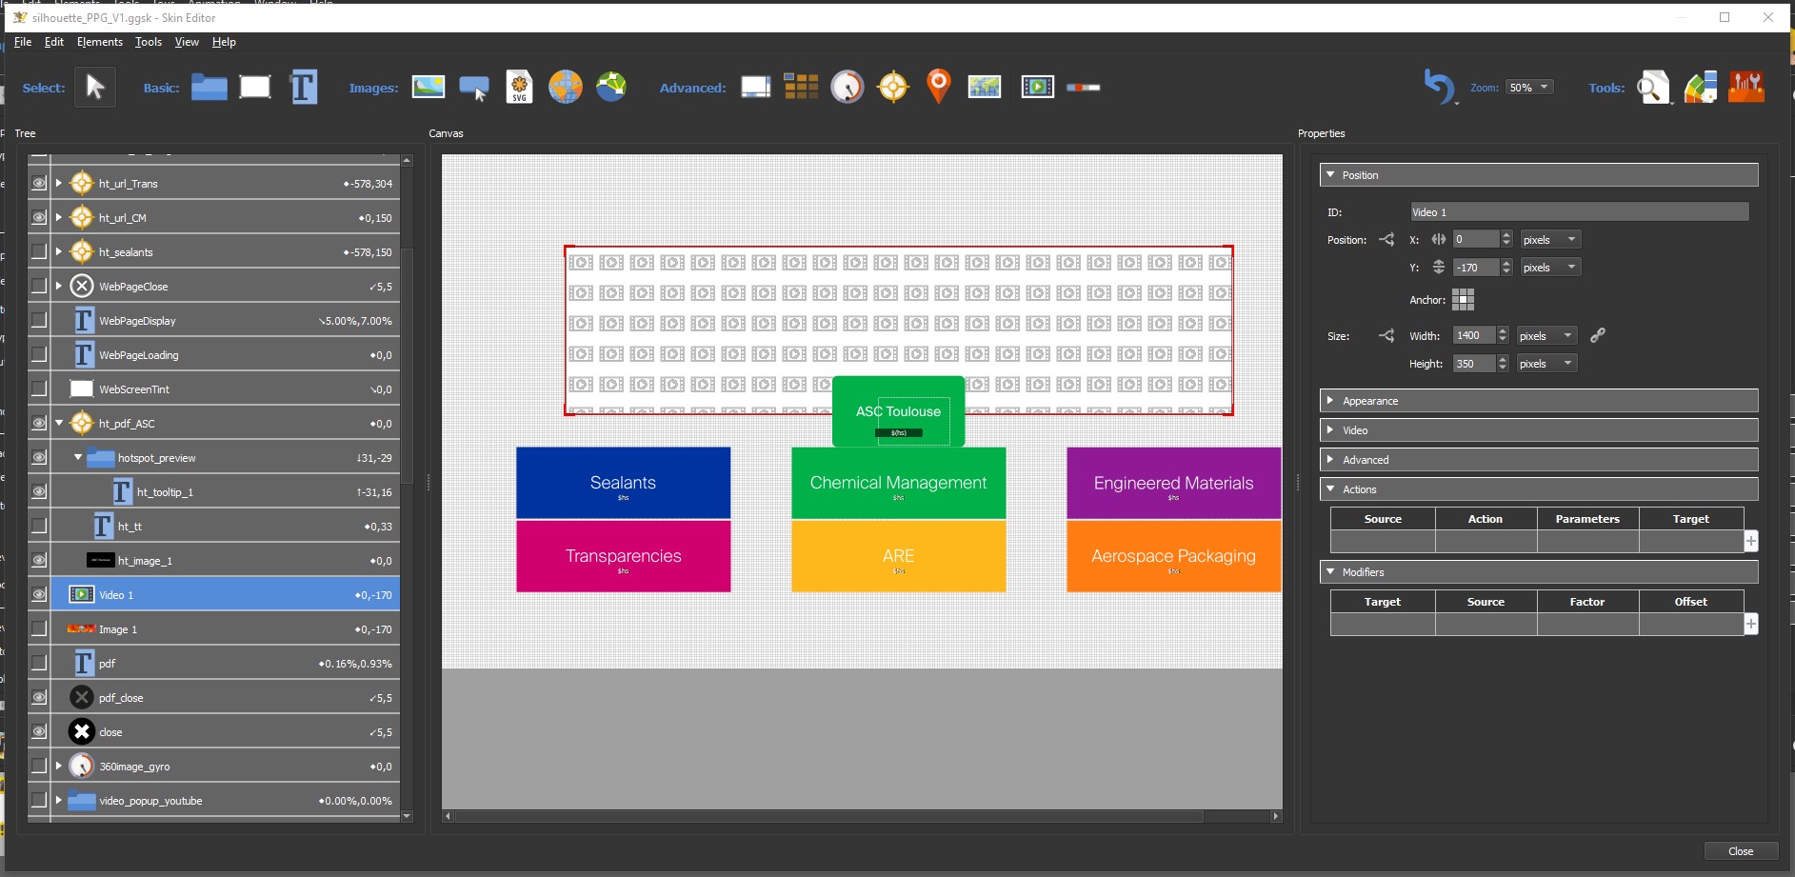Add a text element
This screenshot has width=1795, height=877.
pyautogui.click(x=303, y=88)
